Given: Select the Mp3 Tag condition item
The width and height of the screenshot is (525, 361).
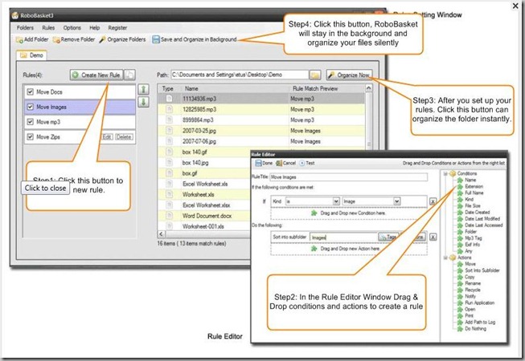Looking at the screenshot, I should [x=473, y=238].
